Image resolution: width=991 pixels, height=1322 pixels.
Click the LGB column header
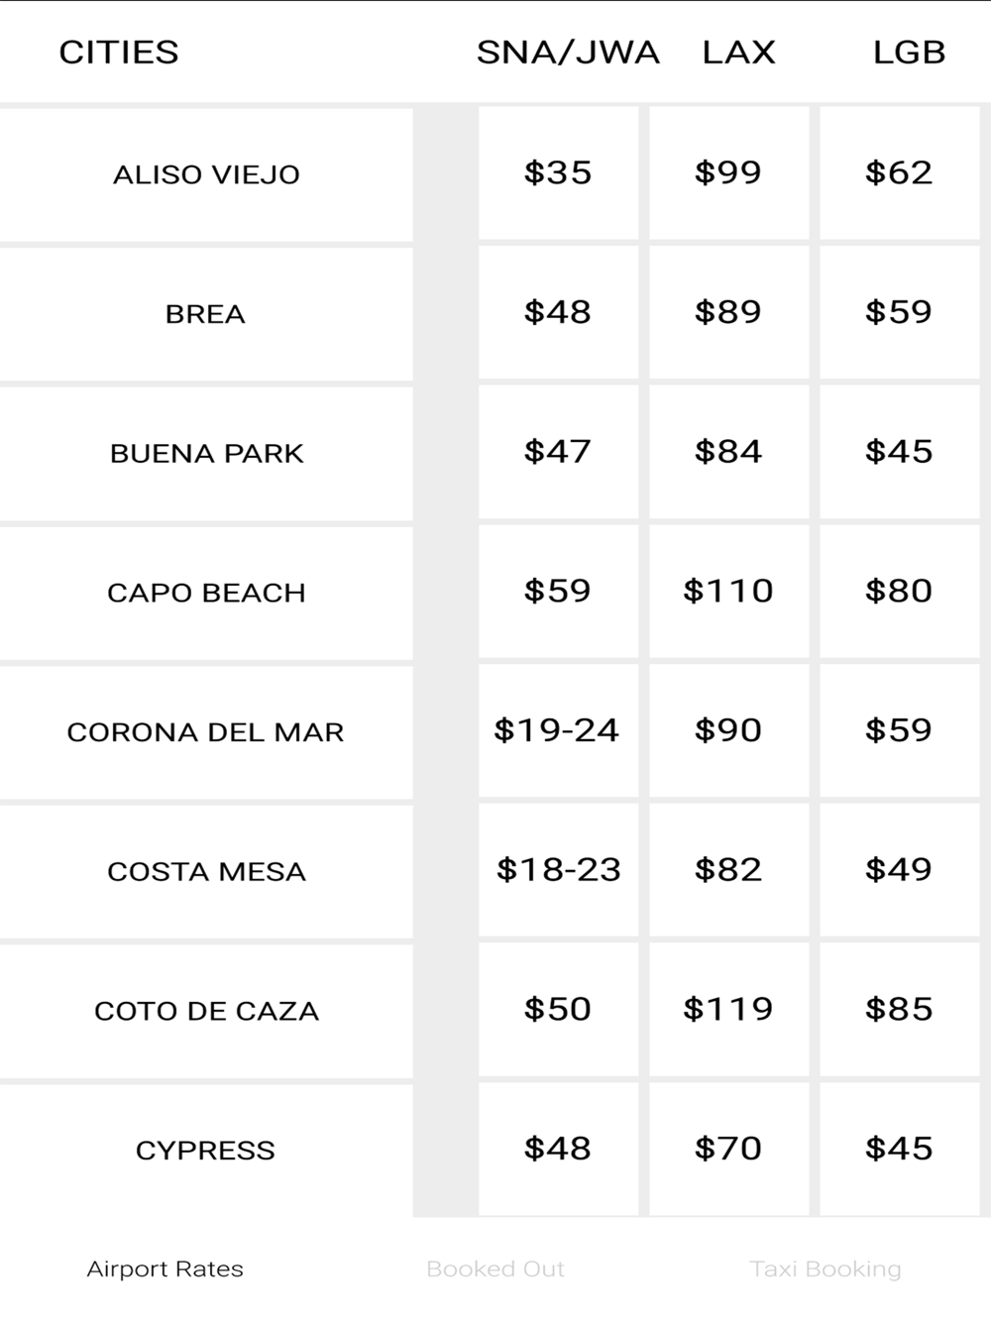(909, 53)
